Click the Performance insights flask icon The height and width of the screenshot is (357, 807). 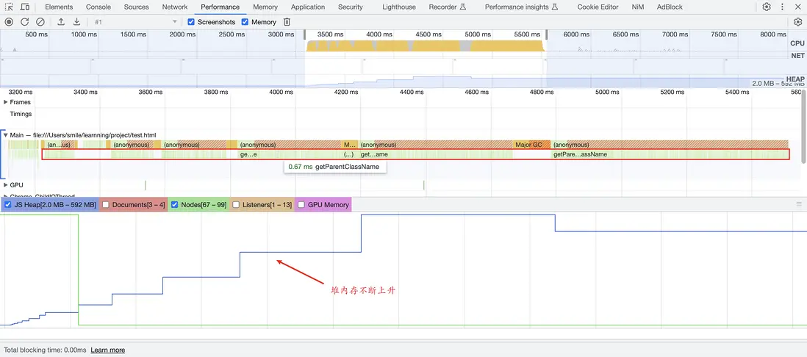[554, 7]
